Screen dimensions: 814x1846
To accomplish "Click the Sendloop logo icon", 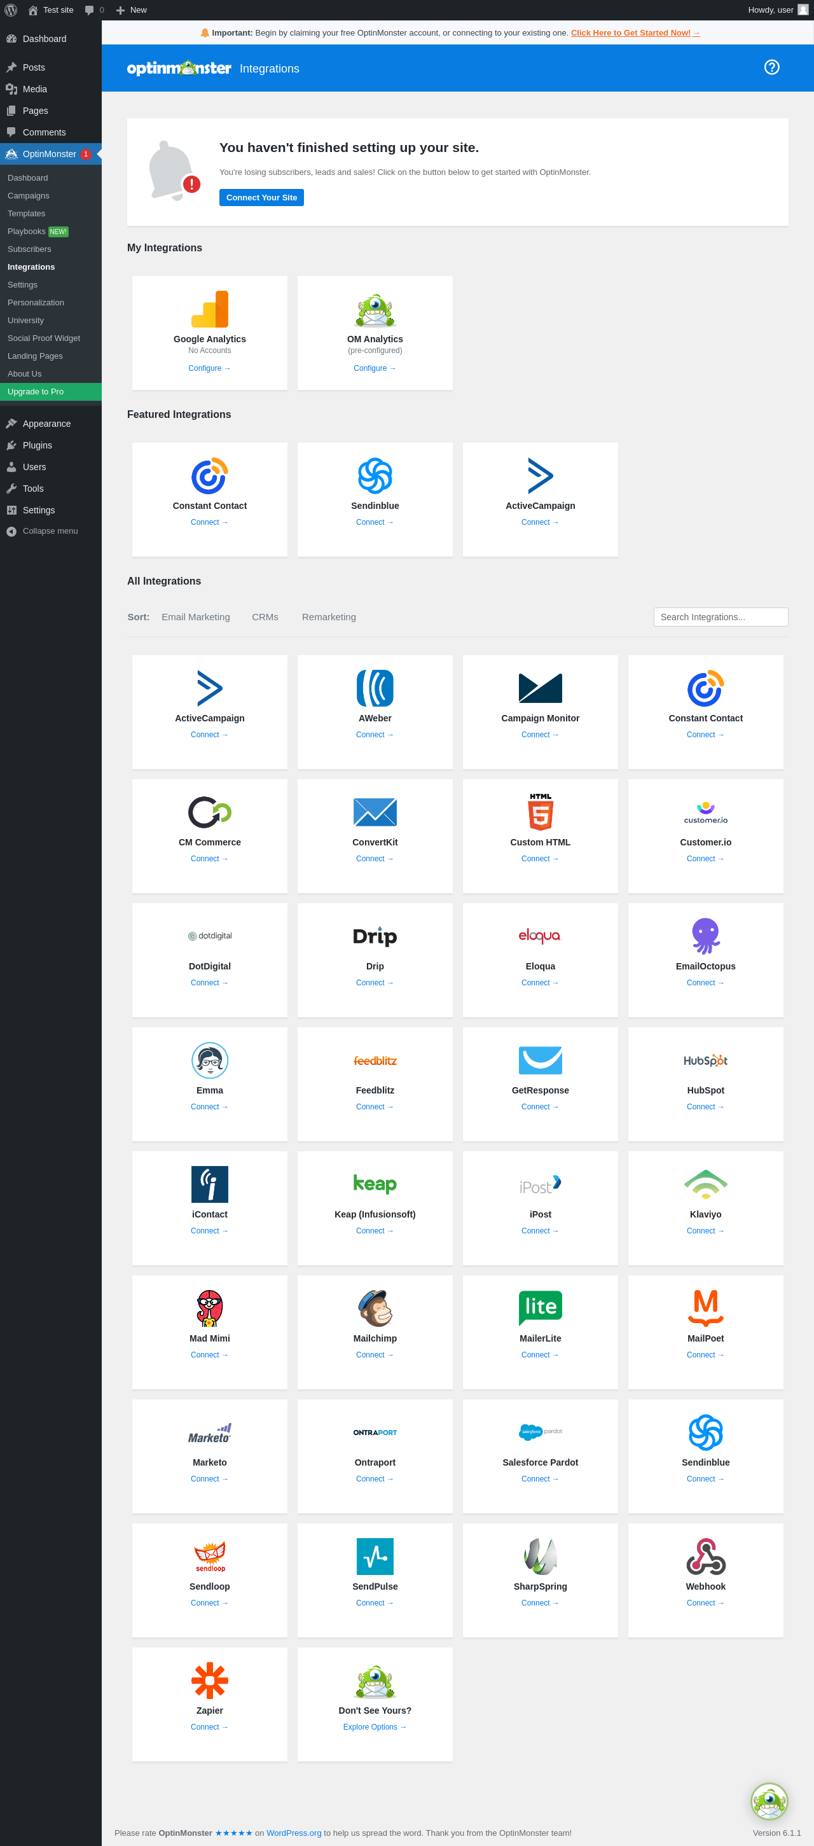I will [x=210, y=1557].
